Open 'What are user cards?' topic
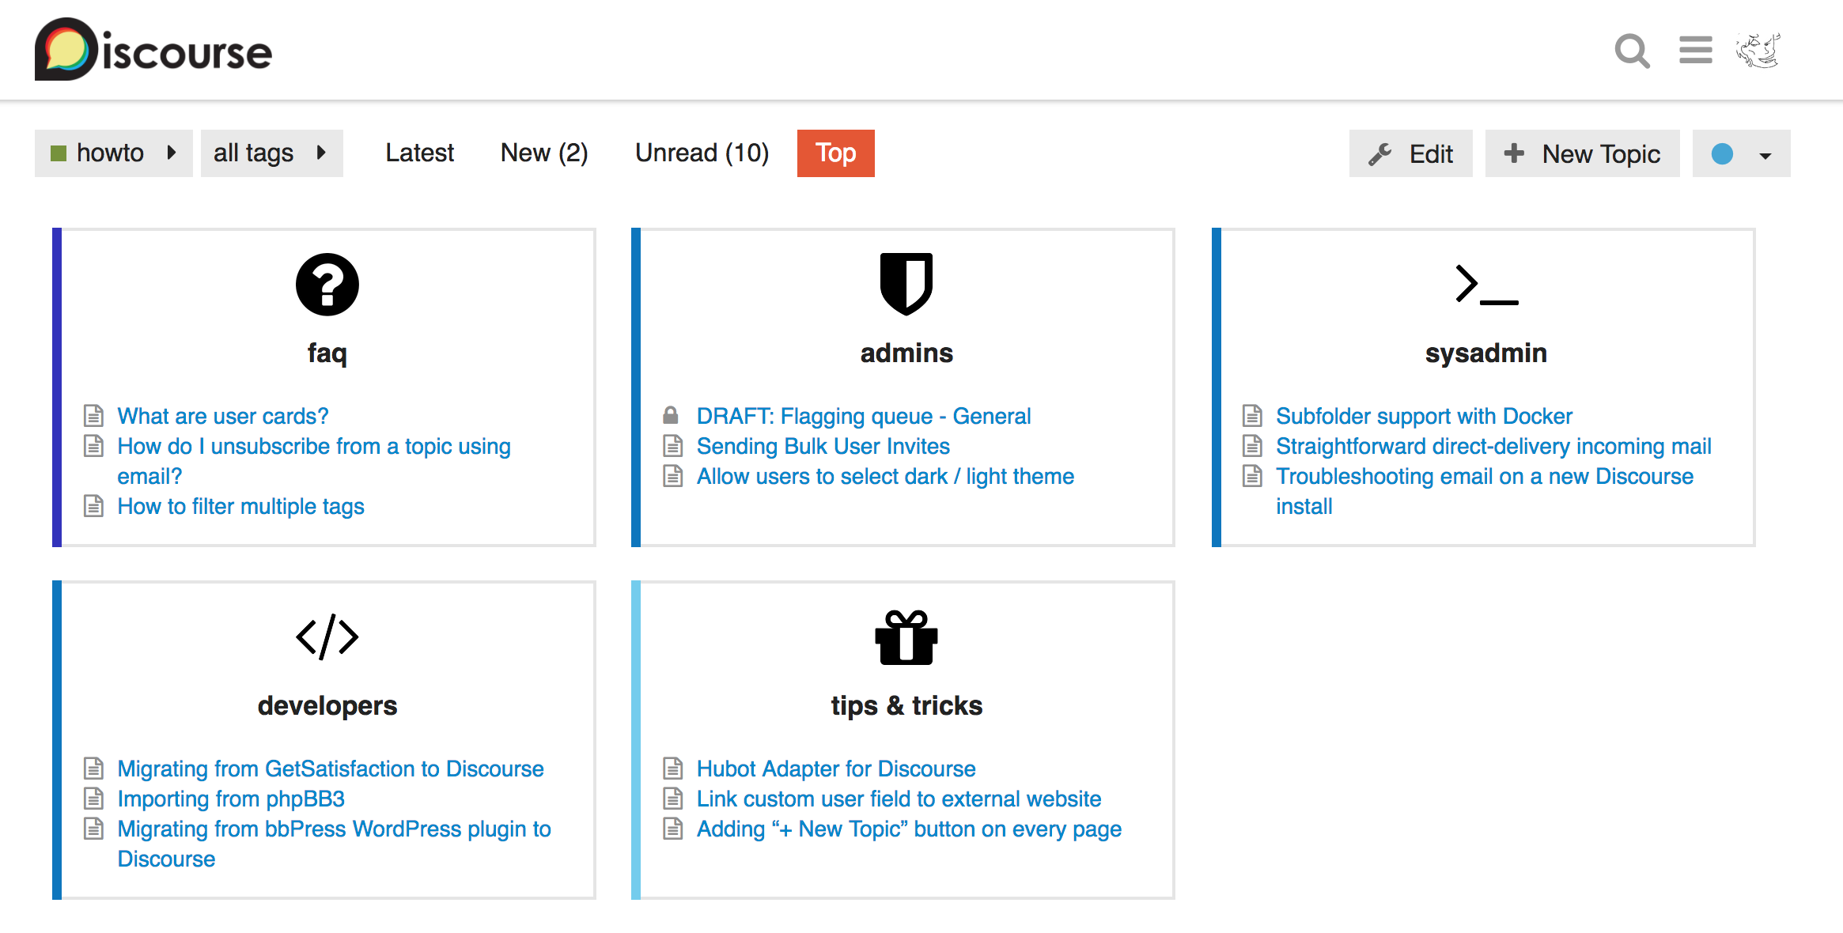Viewport: 1843px width, 933px height. 222,416
